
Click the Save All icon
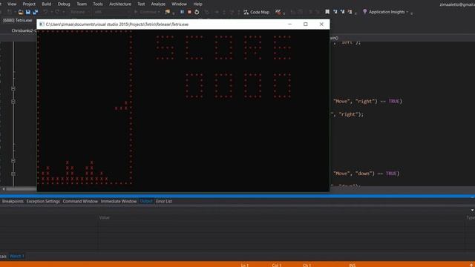[35, 12]
